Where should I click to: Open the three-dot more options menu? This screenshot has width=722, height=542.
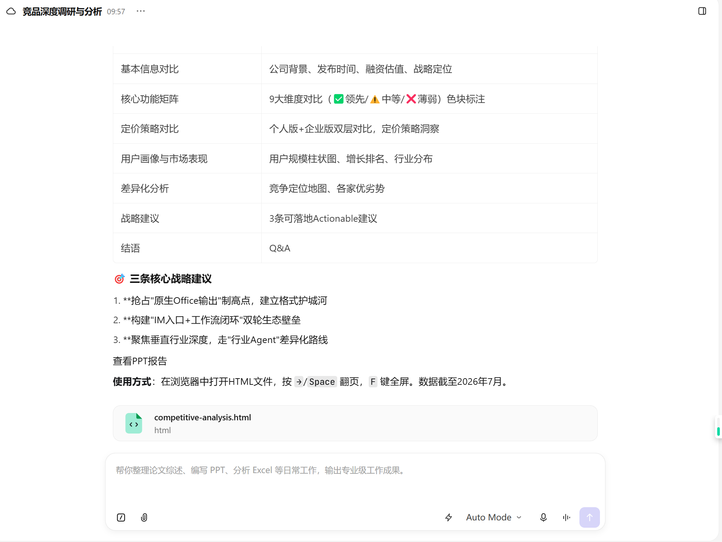[x=141, y=11]
